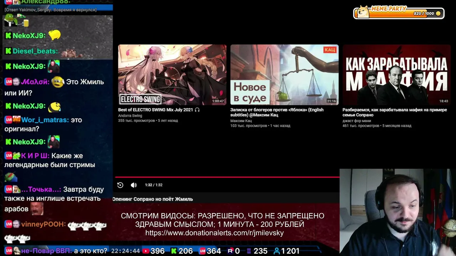The height and width of the screenshot is (256, 456).
Task: Click the 'Опенинг Сопрано но поёт Жмиль' title
Action: [x=153, y=199]
